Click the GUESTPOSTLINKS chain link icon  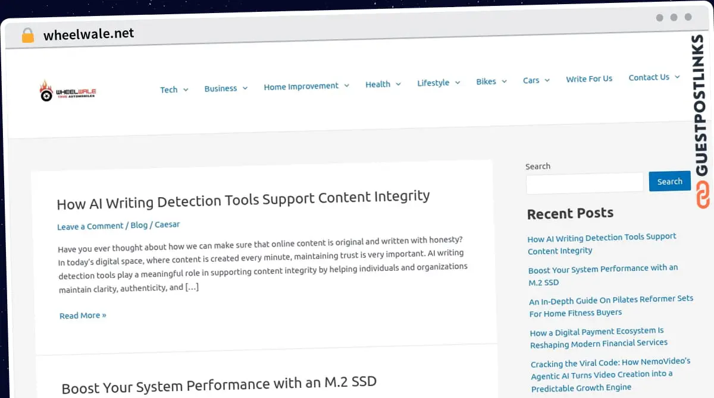point(703,195)
